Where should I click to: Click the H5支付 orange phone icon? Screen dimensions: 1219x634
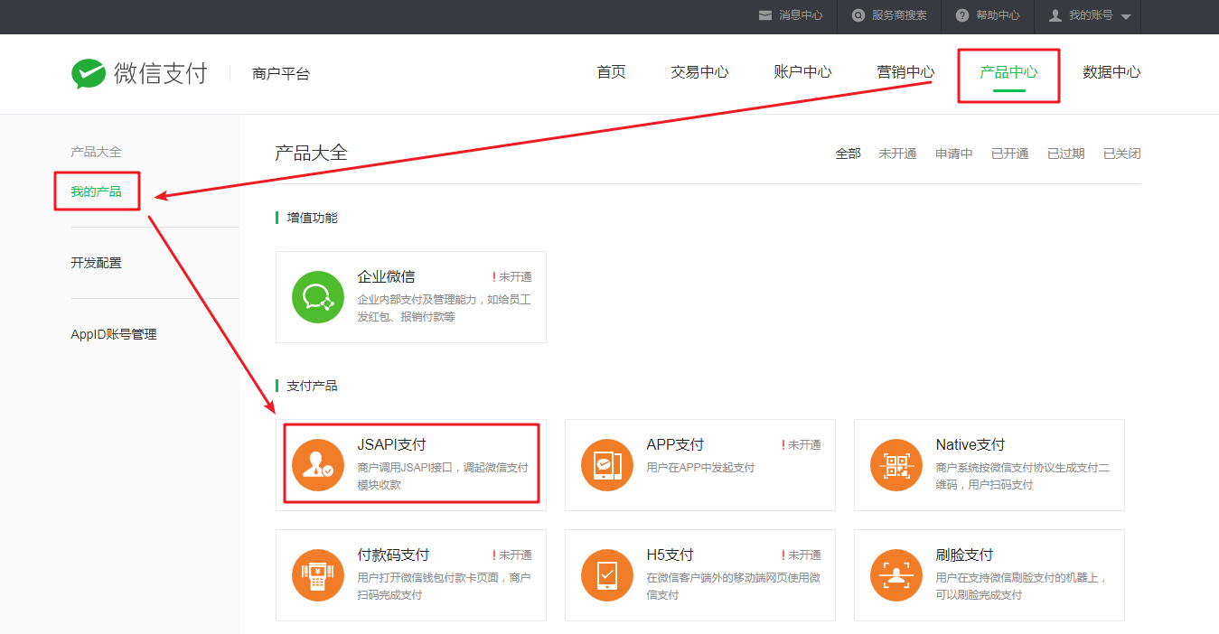click(607, 574)
